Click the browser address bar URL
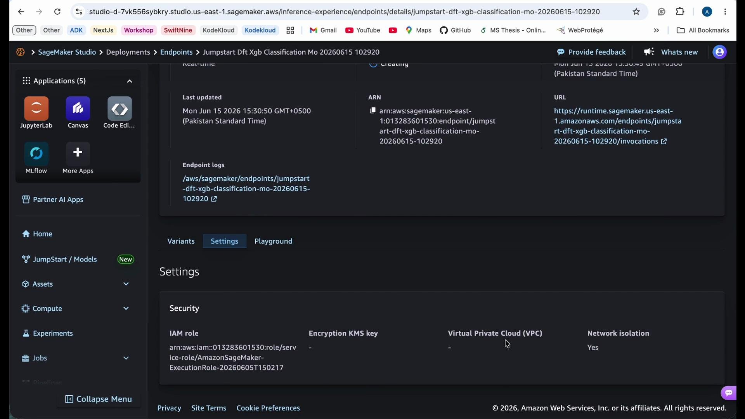The width and height of the screenshot is (745, 419). (345, 12)
